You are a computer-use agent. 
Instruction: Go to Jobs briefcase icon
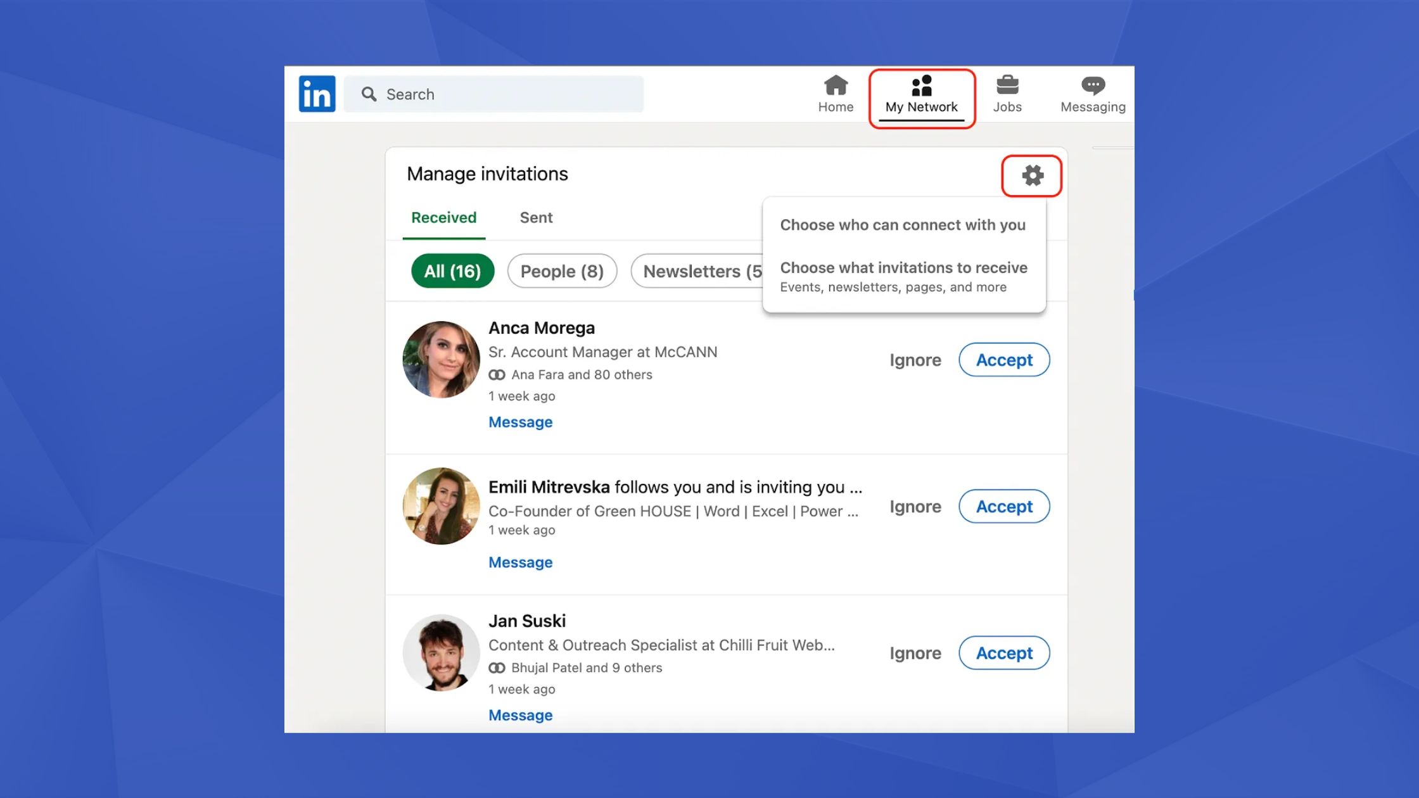1007,85
